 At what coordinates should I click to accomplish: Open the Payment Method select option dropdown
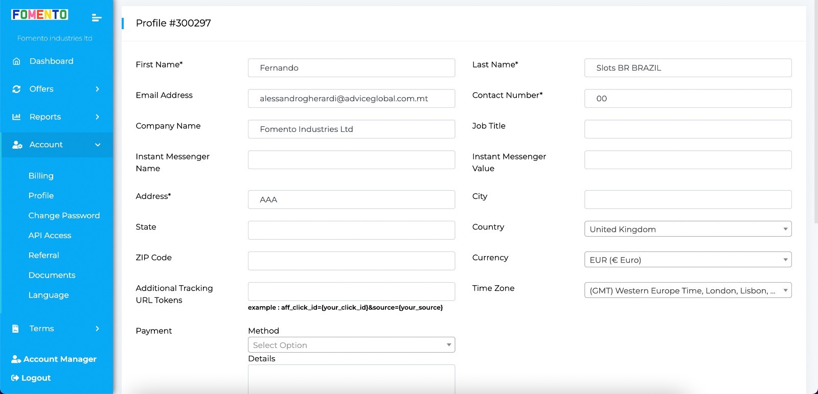[x=351, y=345]
